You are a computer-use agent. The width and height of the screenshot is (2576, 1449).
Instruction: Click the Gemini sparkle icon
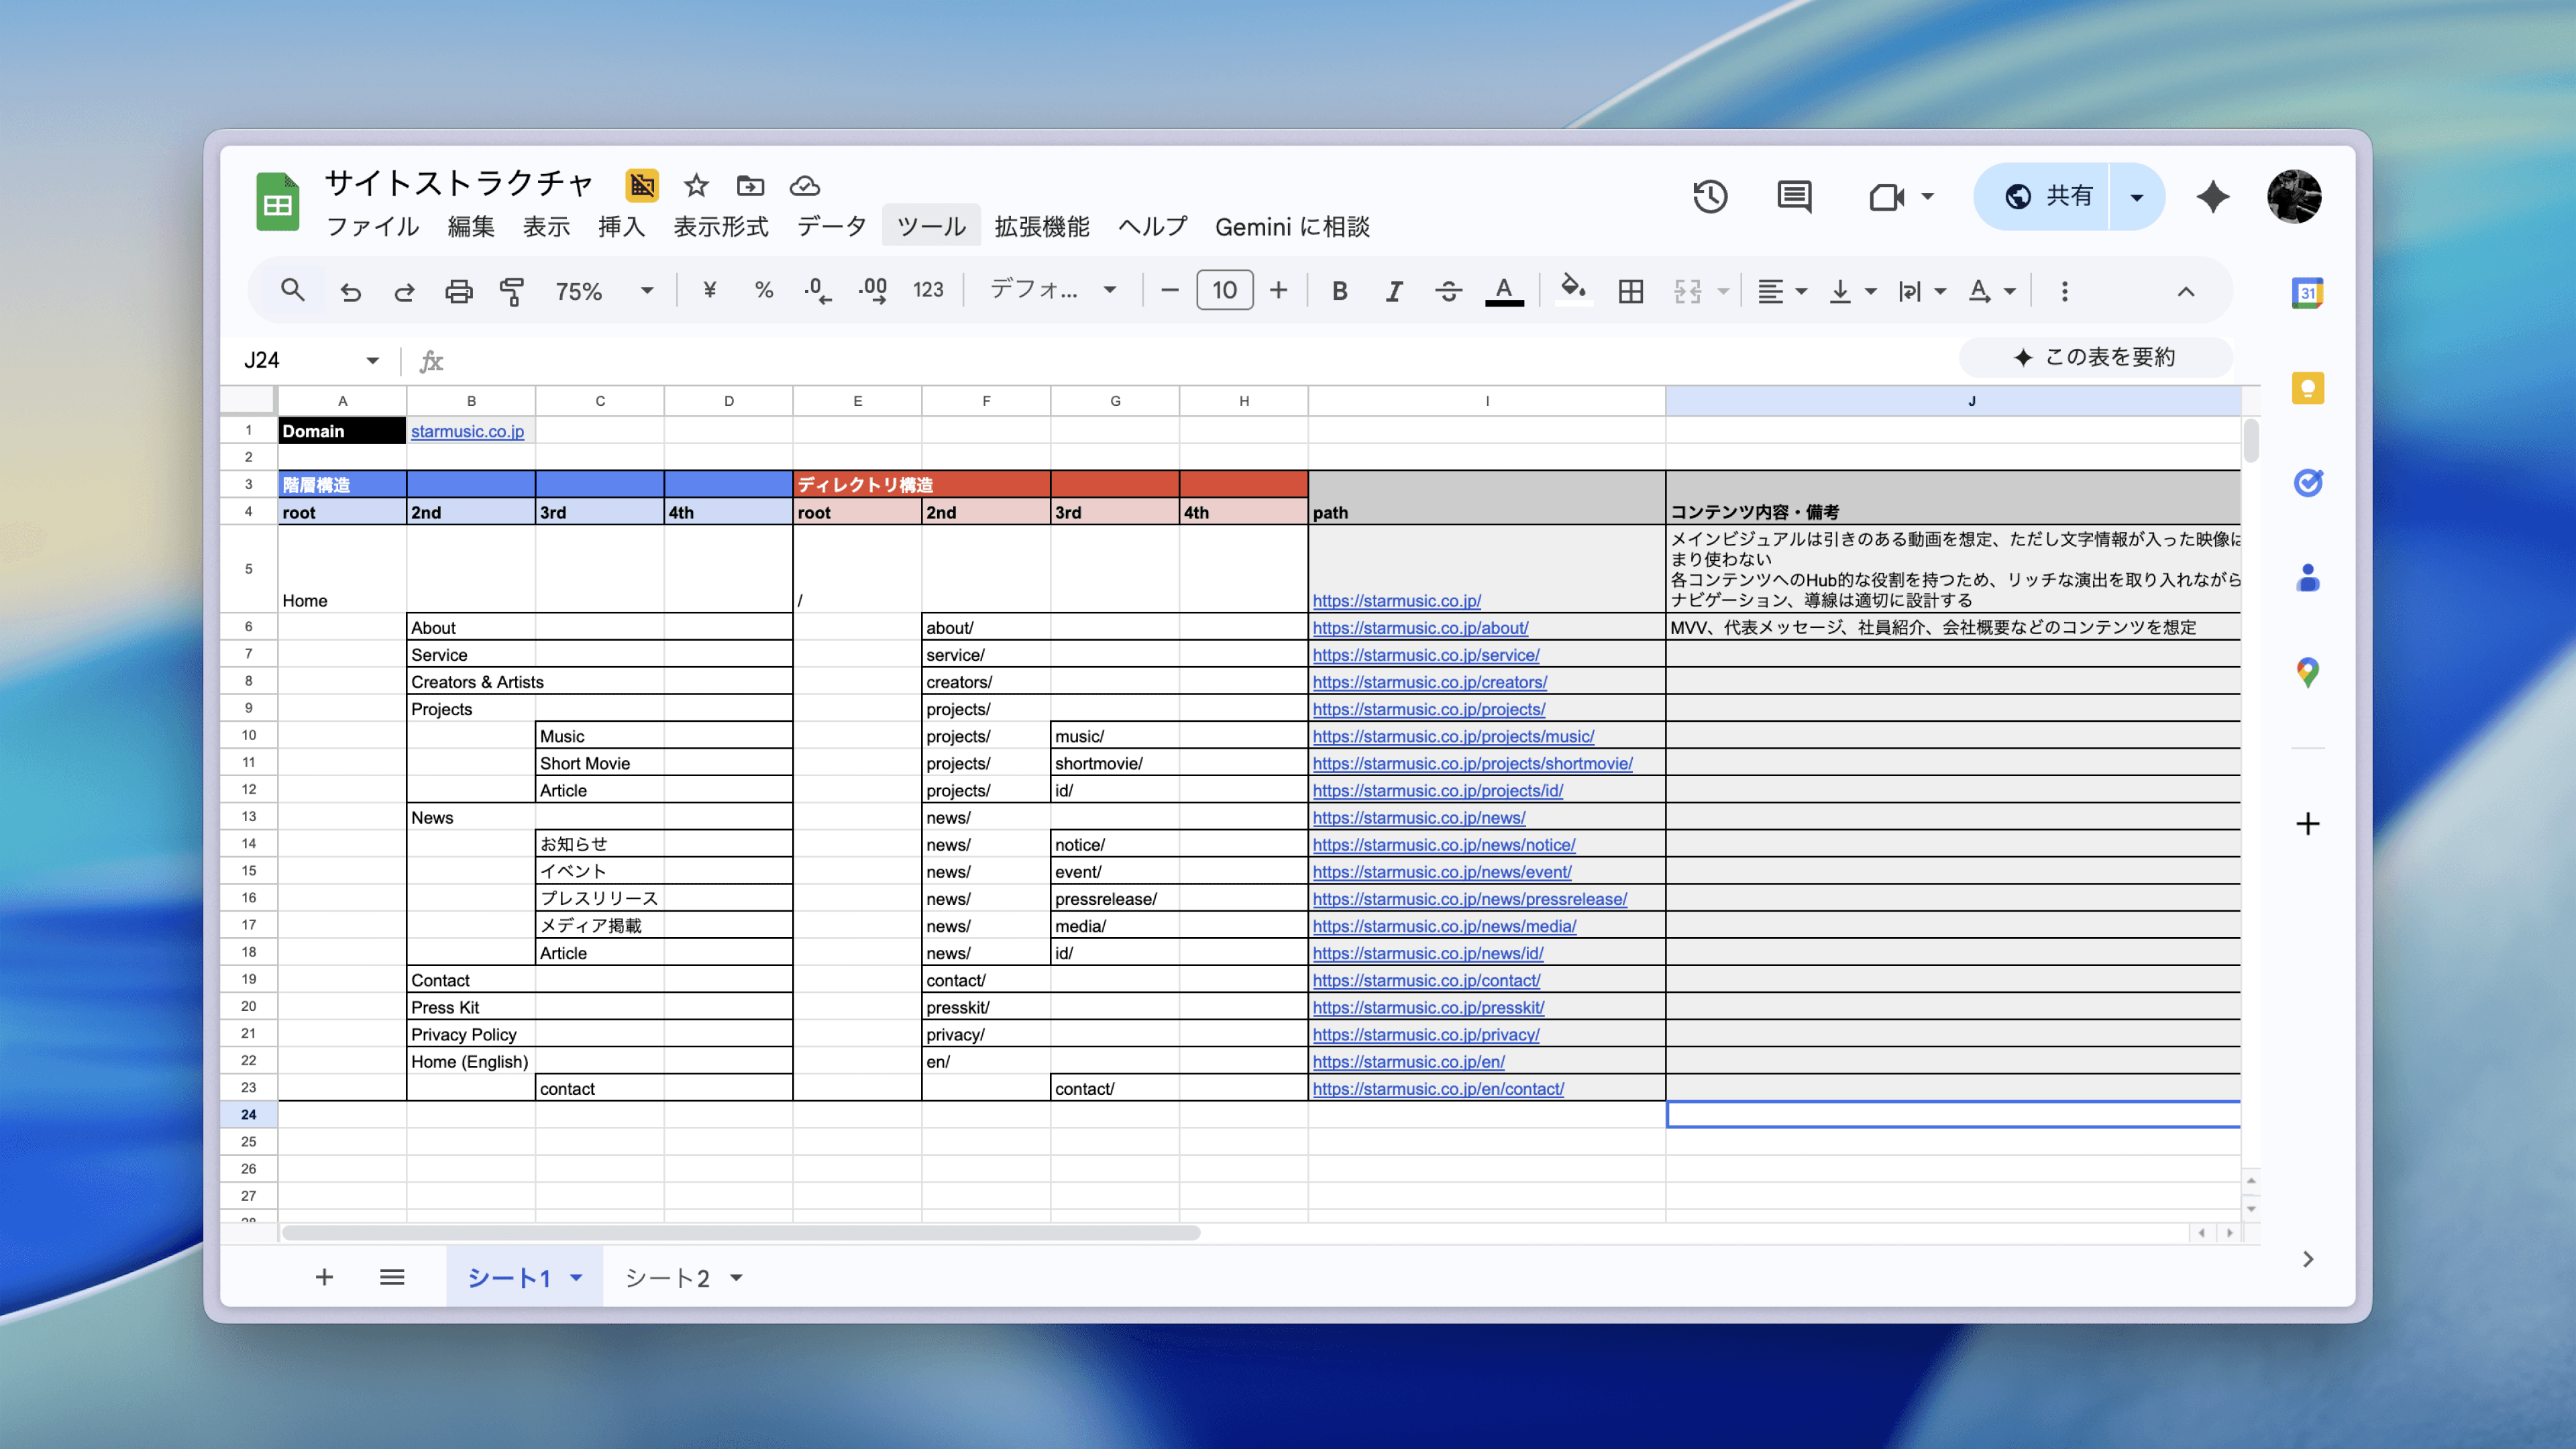click(x=2212, y=197)
